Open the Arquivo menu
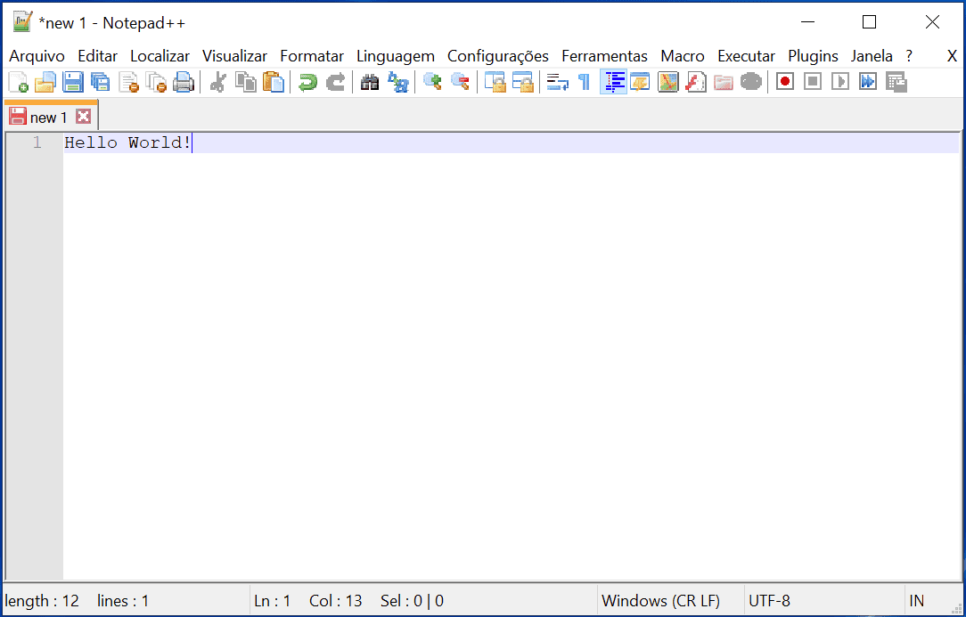 click(37, 56)
